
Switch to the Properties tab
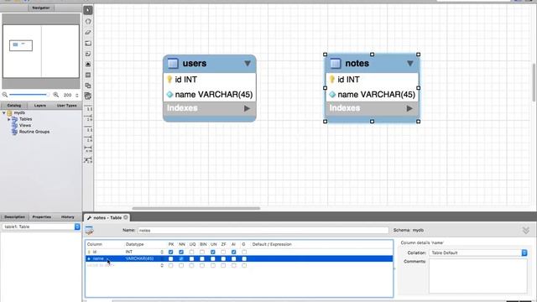click(x=42, y=217)
